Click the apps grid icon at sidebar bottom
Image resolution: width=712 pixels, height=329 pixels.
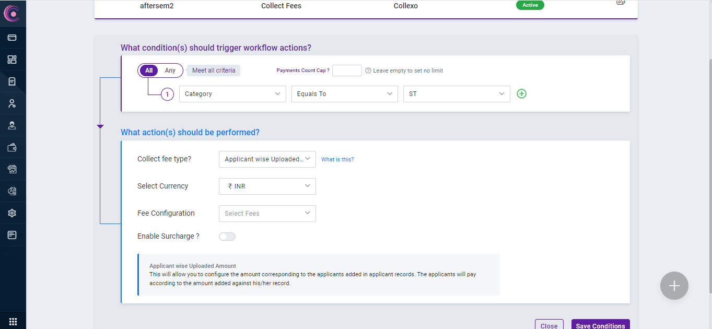pos(13,322)
